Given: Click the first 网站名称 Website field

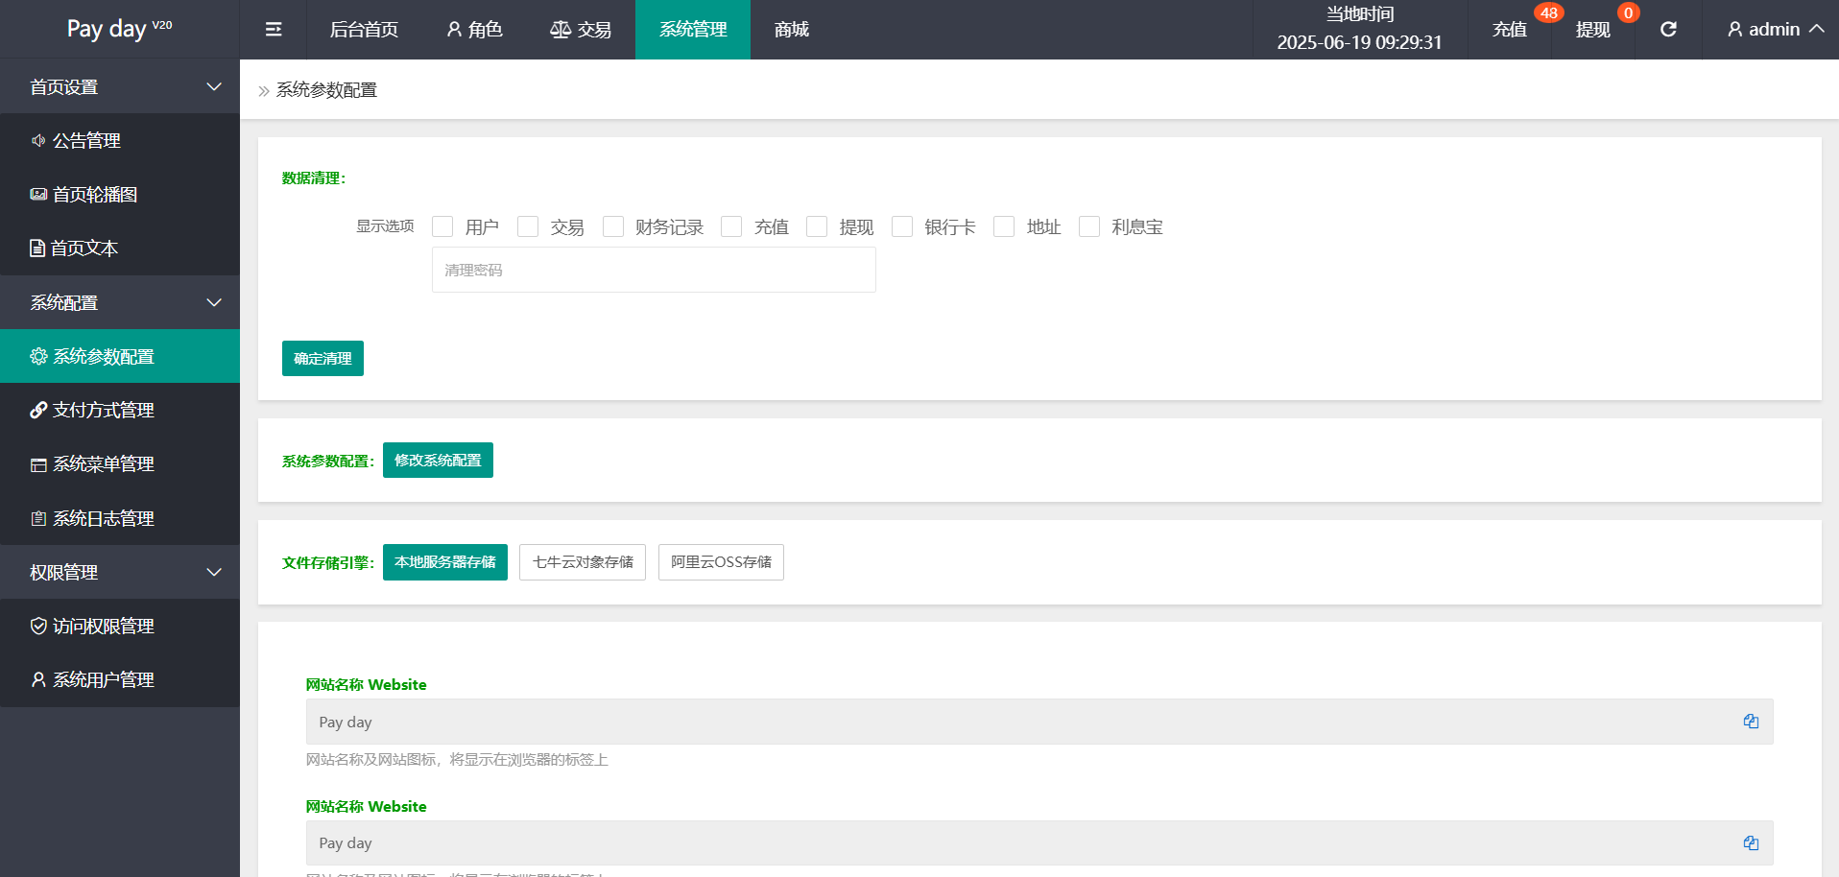Looking at the screenshot, I should (1039, 722).
